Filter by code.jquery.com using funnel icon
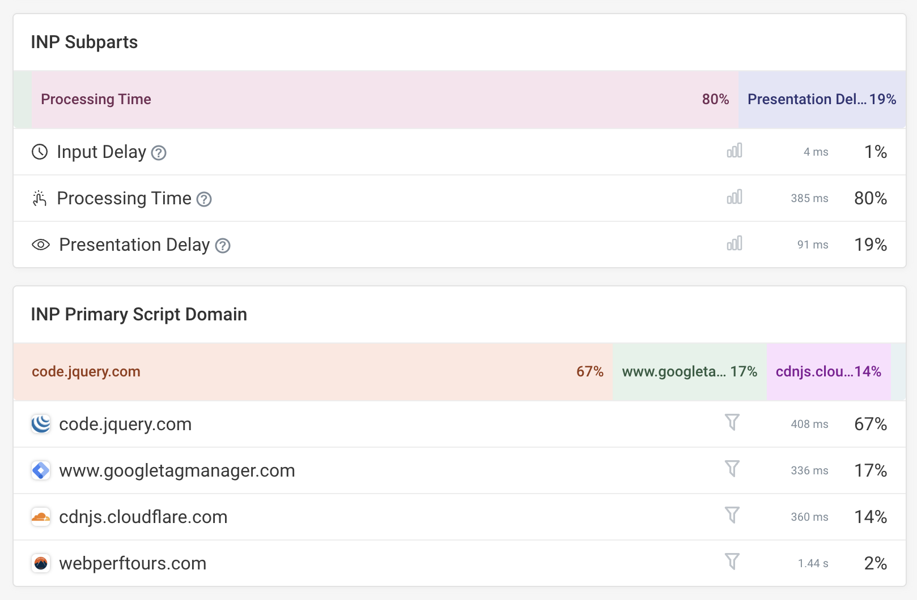Image resolution: width=917 pixels, height=600 pixels. click(732, 423)
